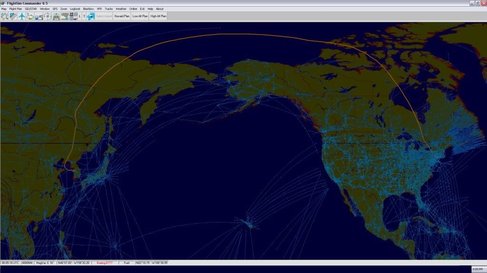The image size is (487, 273).
Task: Open the Flight Plan menu
Action: pyautogui.click(x=16, y=9)
